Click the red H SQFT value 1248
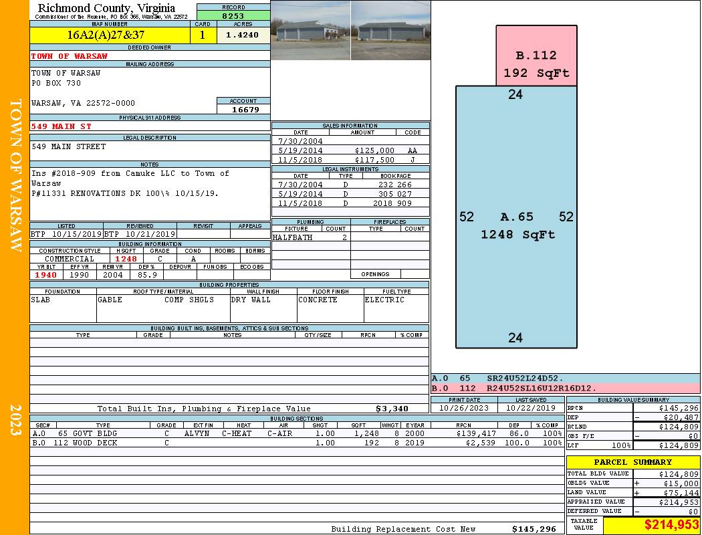 point(126,259)
